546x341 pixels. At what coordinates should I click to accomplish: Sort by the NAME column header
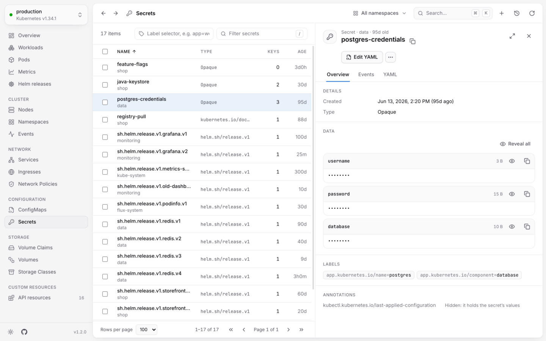126,52
